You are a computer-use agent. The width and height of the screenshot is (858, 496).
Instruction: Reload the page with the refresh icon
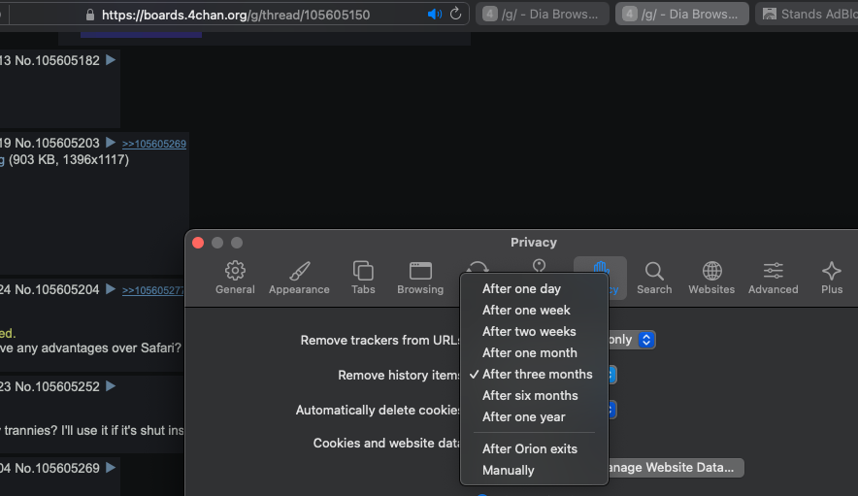(455, 14)
